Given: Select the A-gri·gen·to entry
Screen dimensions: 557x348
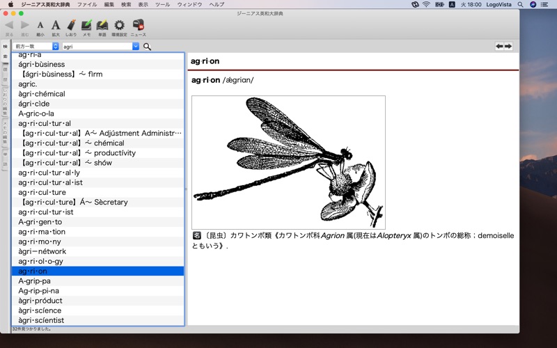Looking at the screenshot, I should (97, 221).
